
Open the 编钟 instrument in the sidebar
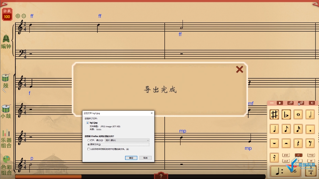[x=6, y=42]
